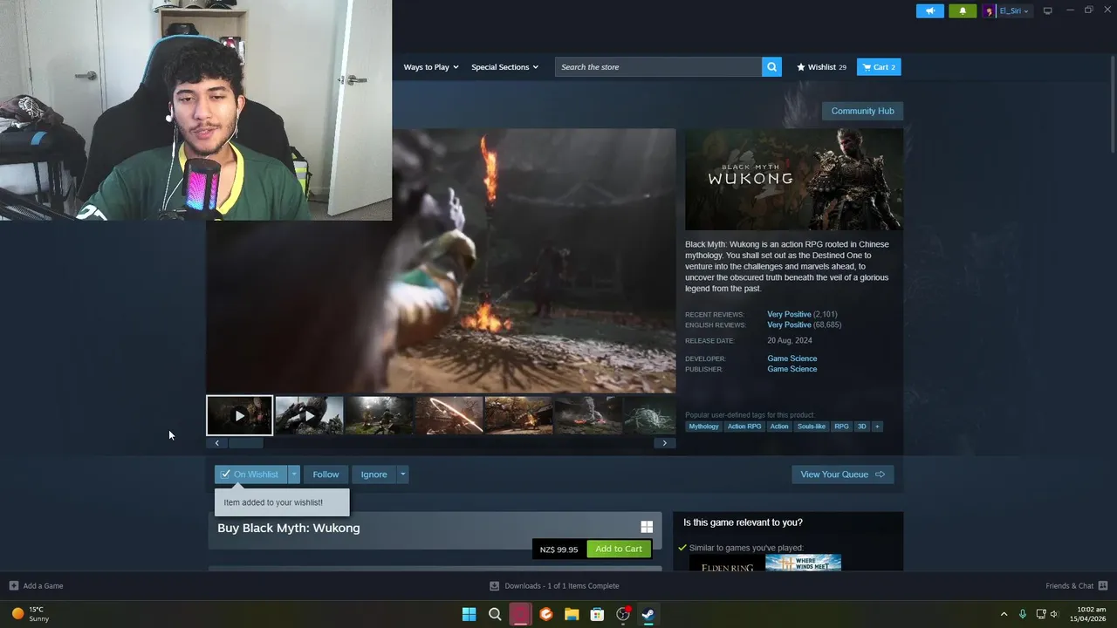This screenshot has height=628, width=1117.
Task: Click the microphone tray icon
Action: pos(1023,614)
